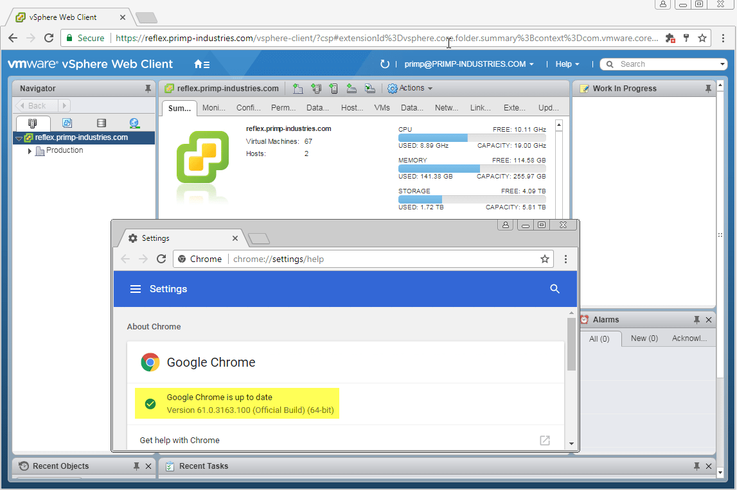Bookmark the Chrome settings page with the star
Image resolution: width=737 pixels, height=490 pixels.
point(545,259)
